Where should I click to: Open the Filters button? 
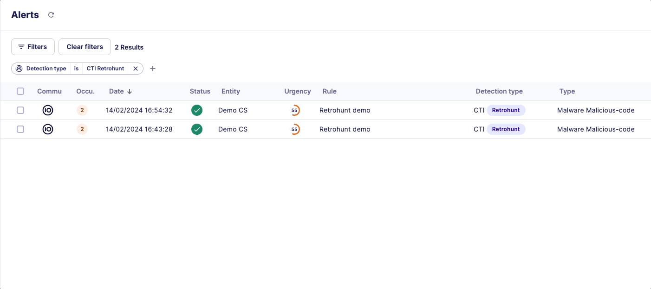coord(33,47)
